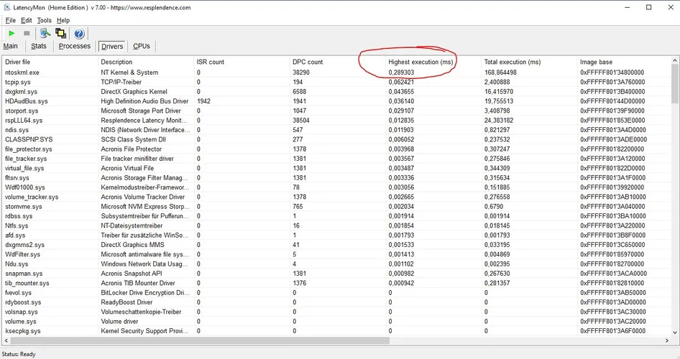The image size is (680, 359).
Task: Sort by the DPC count column header
Action: tap(338, 62)
